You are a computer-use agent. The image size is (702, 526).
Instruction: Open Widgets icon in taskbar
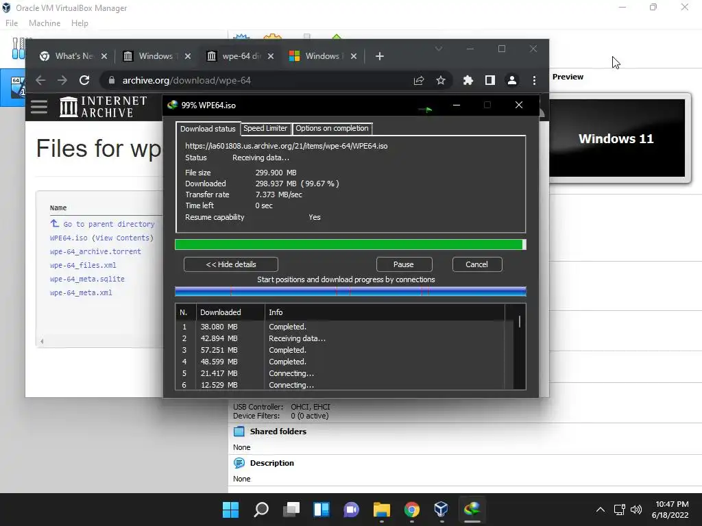click(x=322, y=509)
